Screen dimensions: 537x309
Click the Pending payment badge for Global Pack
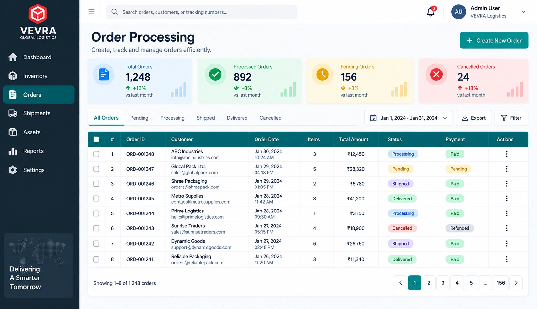pos(458,169)
